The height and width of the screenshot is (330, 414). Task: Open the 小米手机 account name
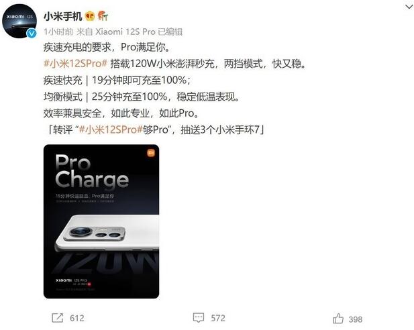63,17
